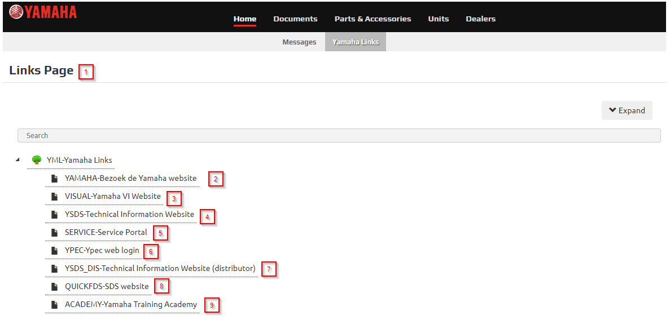Open ACADEMY-Yamaha Training Academy link
The image size is (670, 320).
click(131, 305)
